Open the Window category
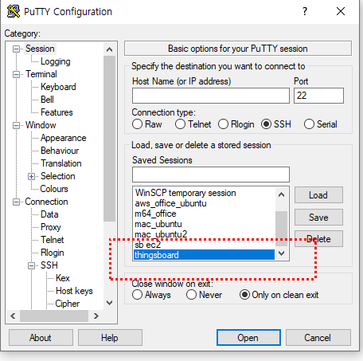This screenshot has height=361, width=363. pyautogui.click(x=41, y=125)
